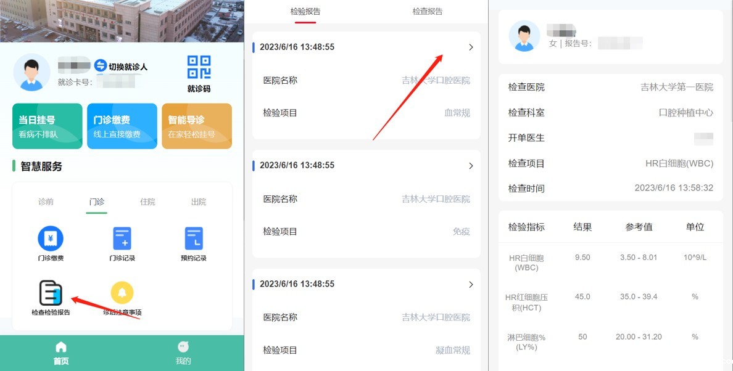Image resolution: width=733 pixels, height=371 pixels.
Task: Expand the 免疫 report chevron
Action: [x=471, y=166]
